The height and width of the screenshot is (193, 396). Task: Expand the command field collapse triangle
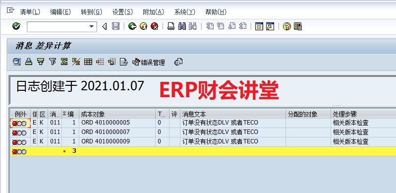[x=105, y=26]
